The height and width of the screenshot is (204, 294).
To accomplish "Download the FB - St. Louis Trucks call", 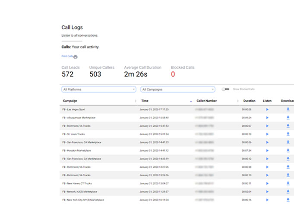I will tap(288, 134).
